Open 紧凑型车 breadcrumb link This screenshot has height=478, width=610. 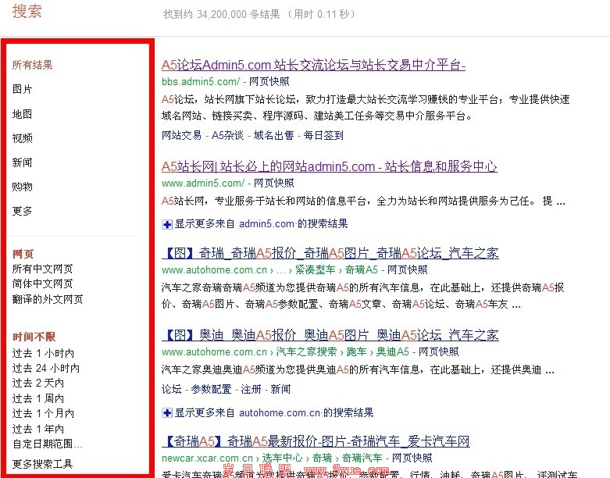click(315, 270)
